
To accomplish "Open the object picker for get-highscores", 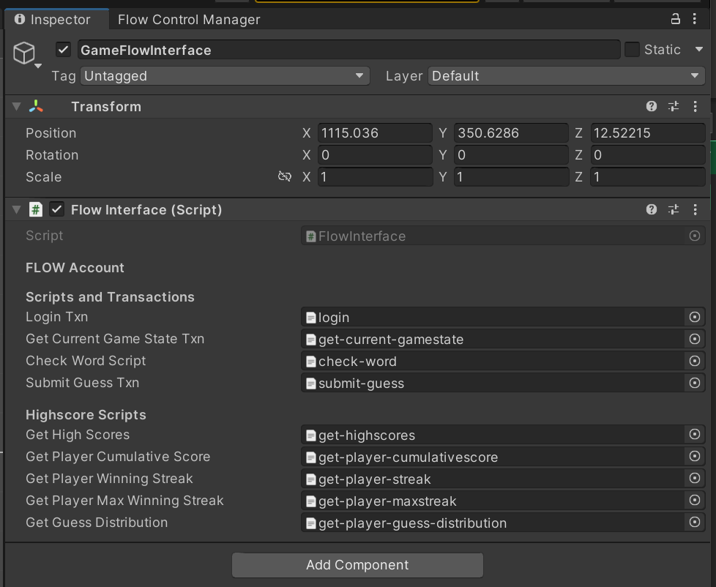I will coord(694,434).
